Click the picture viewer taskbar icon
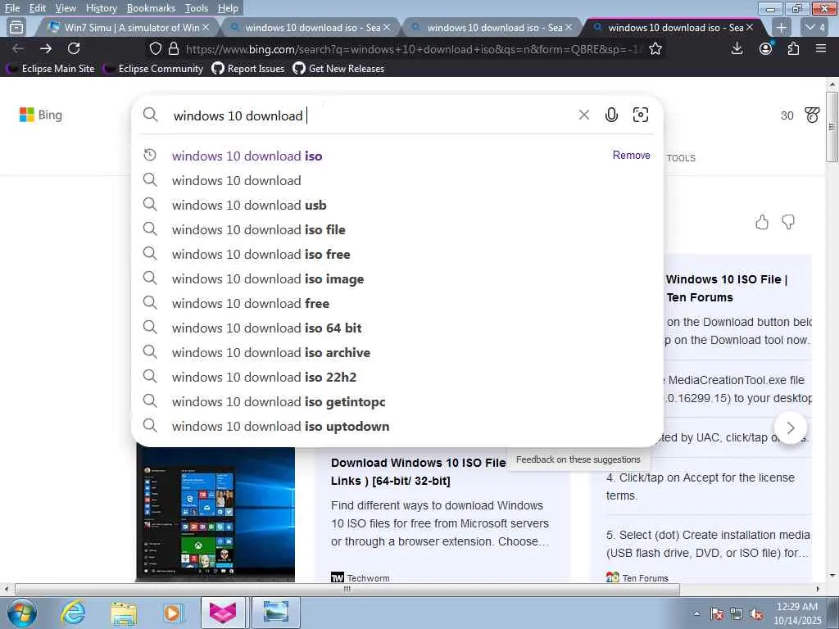Image resolution: width=839 pixels, height=629 pixels. point(275,613)
